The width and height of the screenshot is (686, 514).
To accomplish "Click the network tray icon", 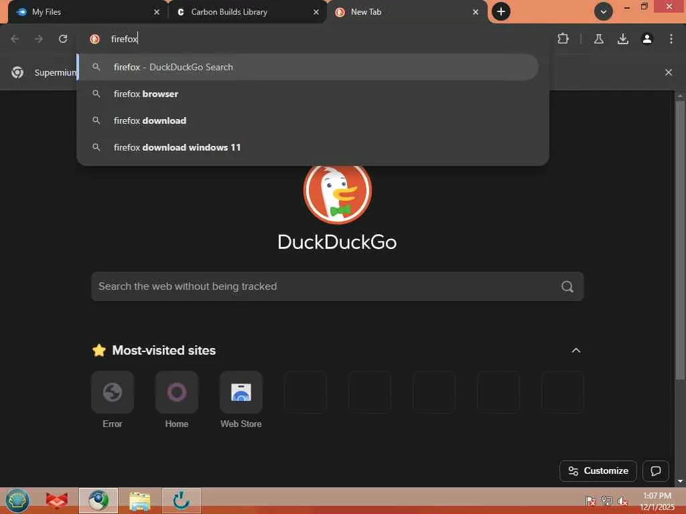I will [x=606, y=501].
